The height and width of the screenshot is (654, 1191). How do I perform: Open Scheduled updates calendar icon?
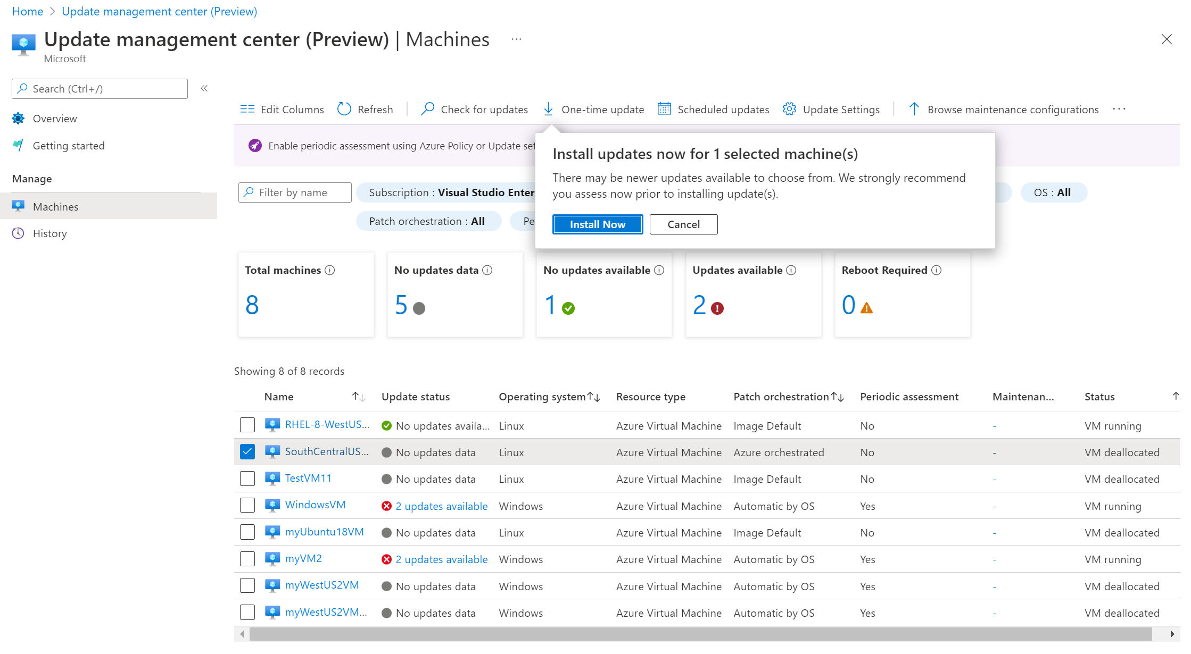point(664,109)
